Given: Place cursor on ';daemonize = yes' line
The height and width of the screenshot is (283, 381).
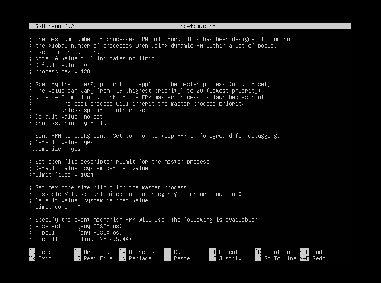Looking at the screenshot, I should click(x=55, y=149).
